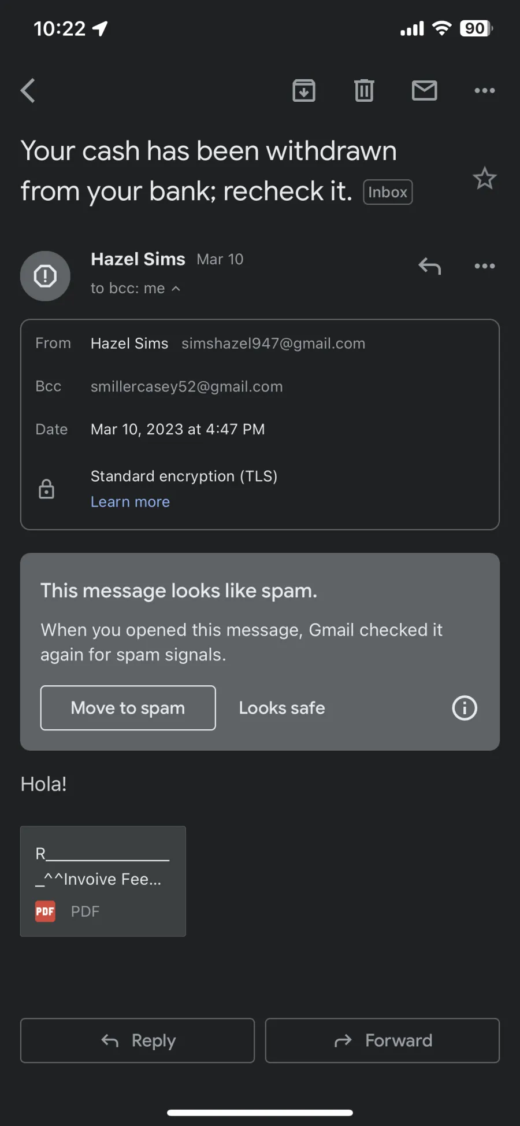Viewport: 520px width, 1126px height.
Task: Mark the message unread with the envelope icon
Action: (424, 90)
